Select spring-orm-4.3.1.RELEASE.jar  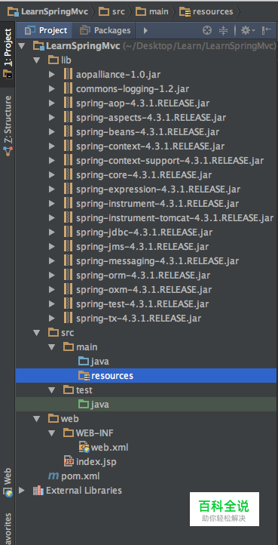coord(143,276)
